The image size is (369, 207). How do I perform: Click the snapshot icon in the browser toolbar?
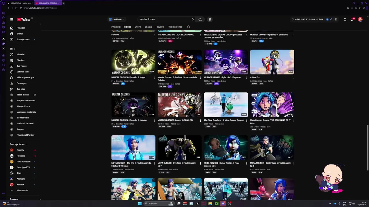(352, 8)
